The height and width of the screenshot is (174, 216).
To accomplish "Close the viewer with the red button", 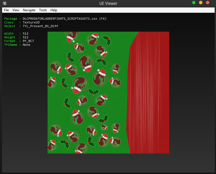I will [207, 3].
